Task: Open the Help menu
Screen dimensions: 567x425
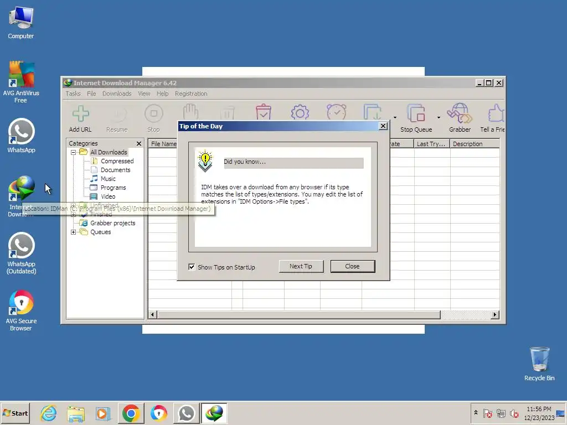Action: 162,94
